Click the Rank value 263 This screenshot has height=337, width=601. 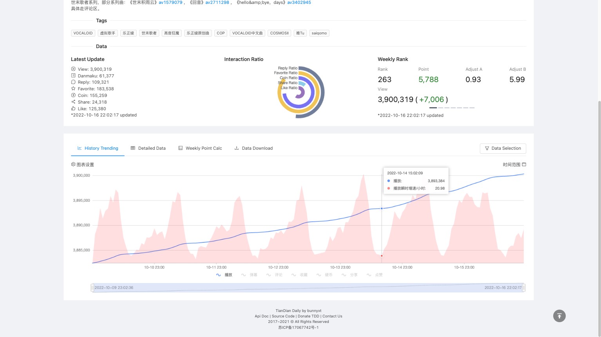[384, 79]
